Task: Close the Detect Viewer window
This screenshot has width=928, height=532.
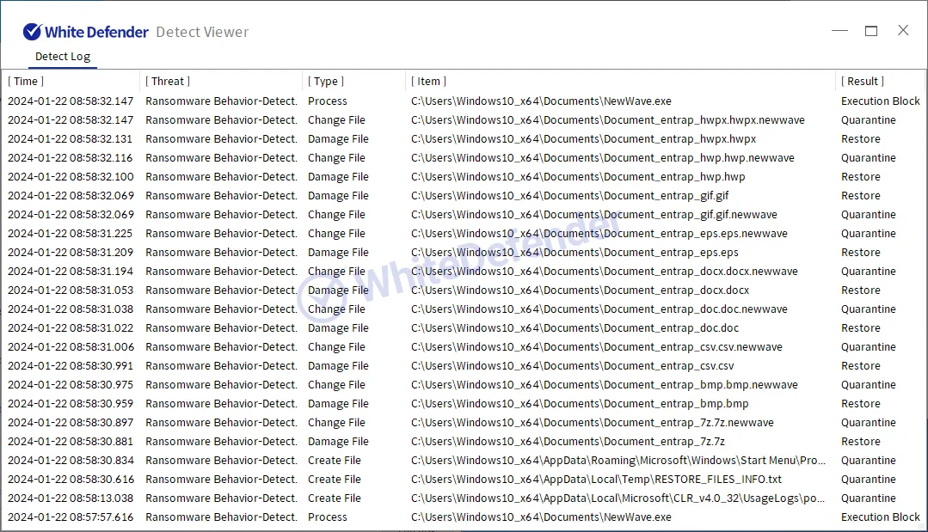Action: tap(903, 31)
